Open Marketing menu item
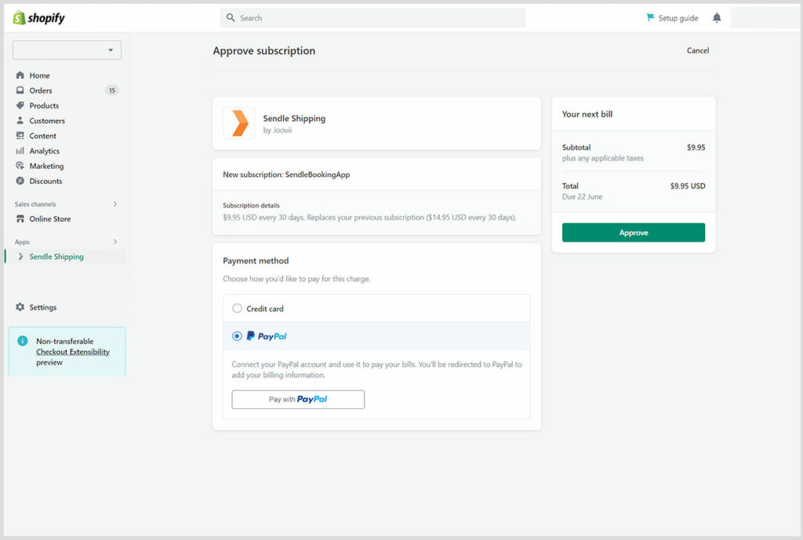 tap(46, 166)
